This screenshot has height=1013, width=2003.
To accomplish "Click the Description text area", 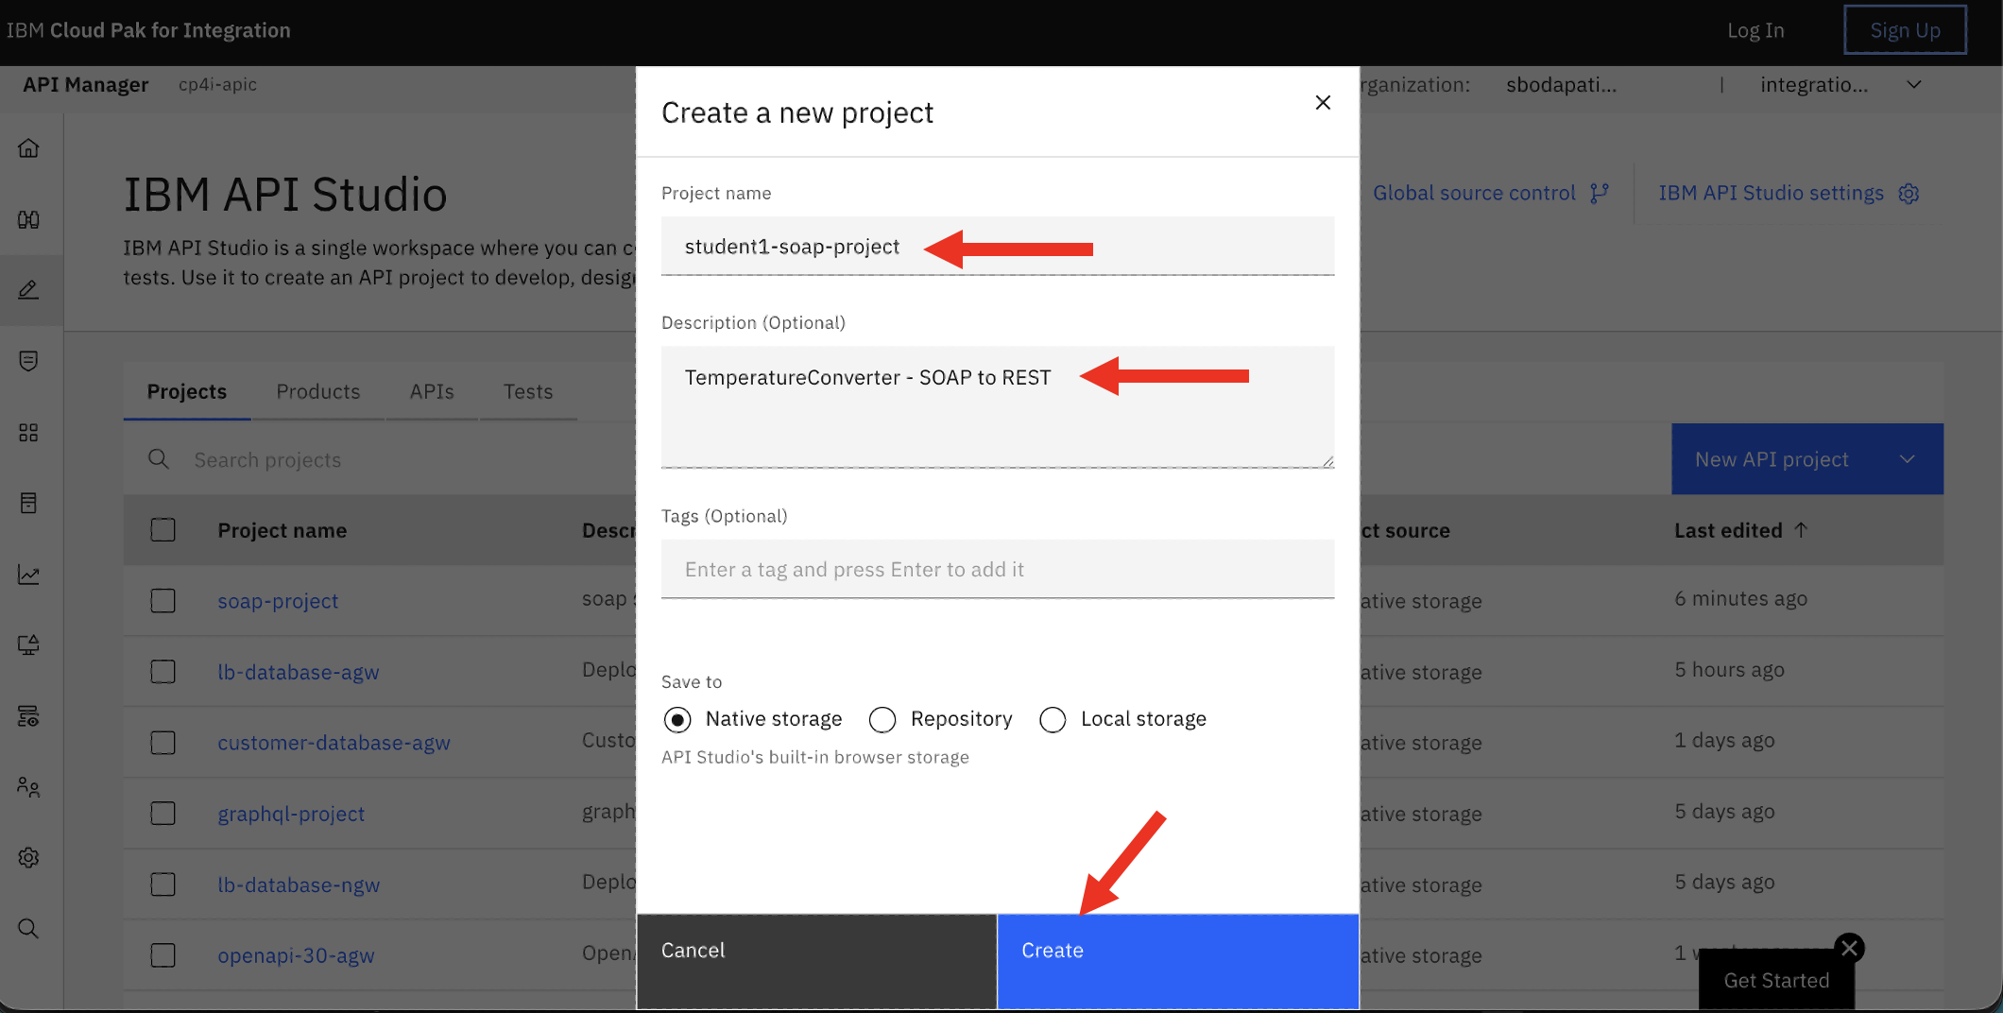I will coord(998,406).
